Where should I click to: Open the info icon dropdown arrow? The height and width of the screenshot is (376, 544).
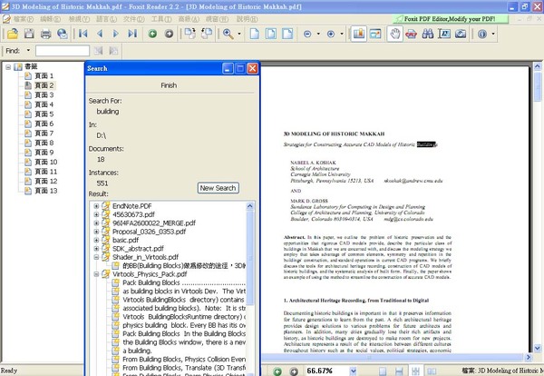(493, 34)
